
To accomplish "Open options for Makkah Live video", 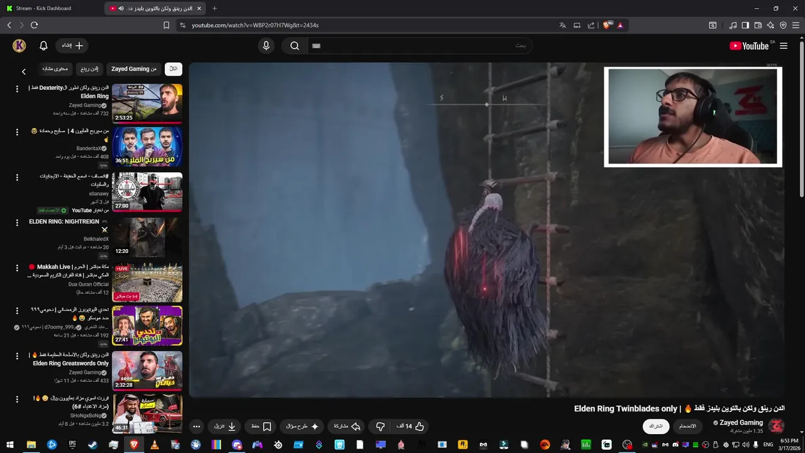I will click(x=17, y=268).
